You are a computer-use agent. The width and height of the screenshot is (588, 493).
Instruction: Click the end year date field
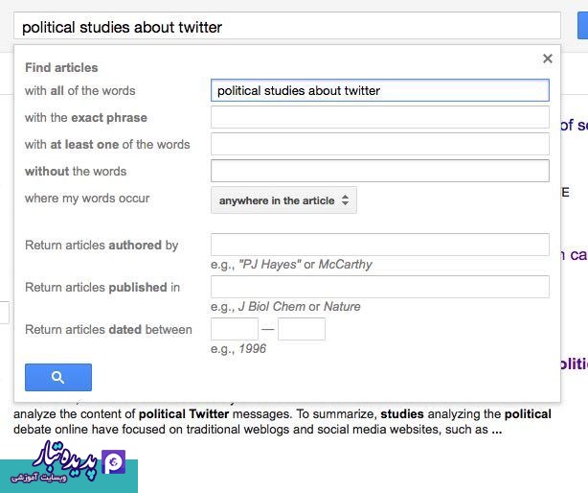point(302,329)
